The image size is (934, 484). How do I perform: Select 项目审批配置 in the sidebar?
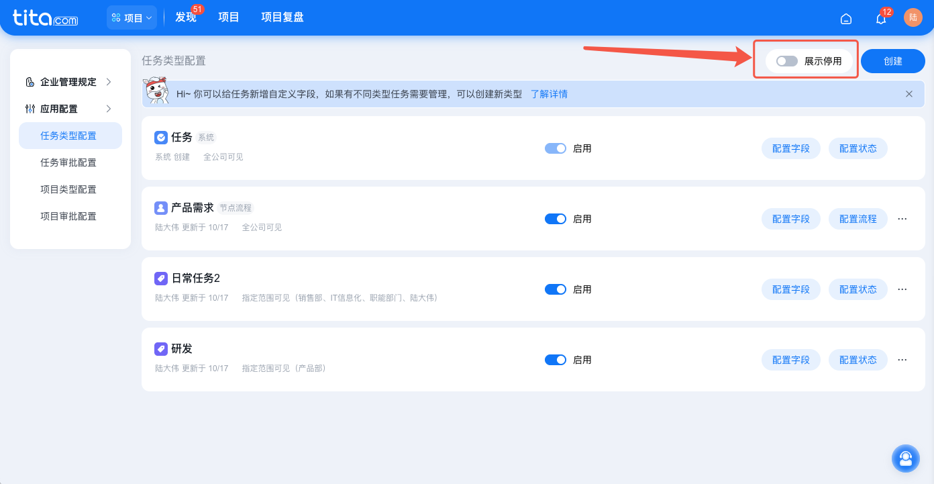[70, 216]
